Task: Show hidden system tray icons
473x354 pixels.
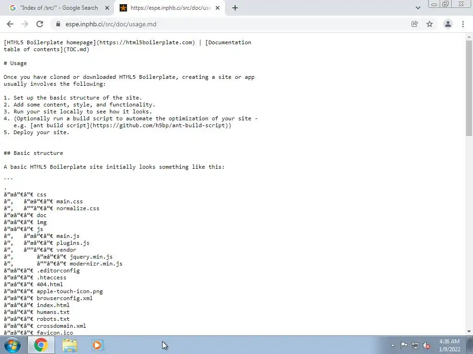Action: (393, 345)
